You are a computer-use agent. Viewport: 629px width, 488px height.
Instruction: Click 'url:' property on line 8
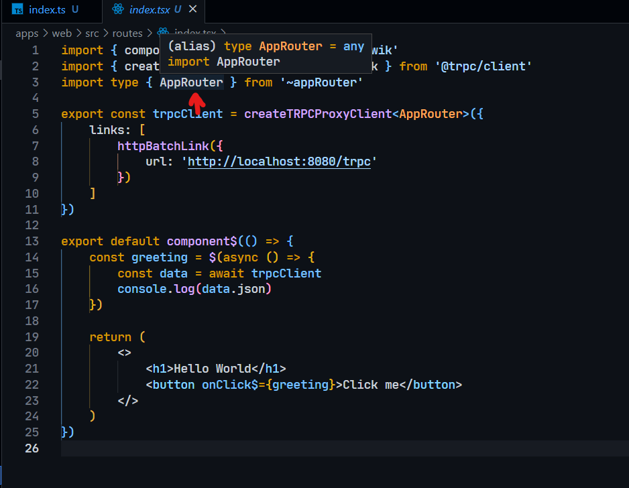159,162
